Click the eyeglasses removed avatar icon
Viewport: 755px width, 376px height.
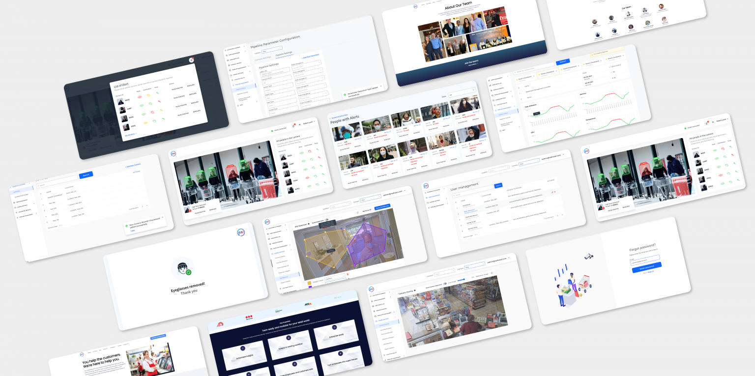coord(182,269)
